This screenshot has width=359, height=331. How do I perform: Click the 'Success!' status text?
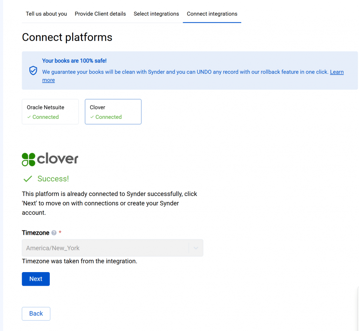[x=53, y=179]
